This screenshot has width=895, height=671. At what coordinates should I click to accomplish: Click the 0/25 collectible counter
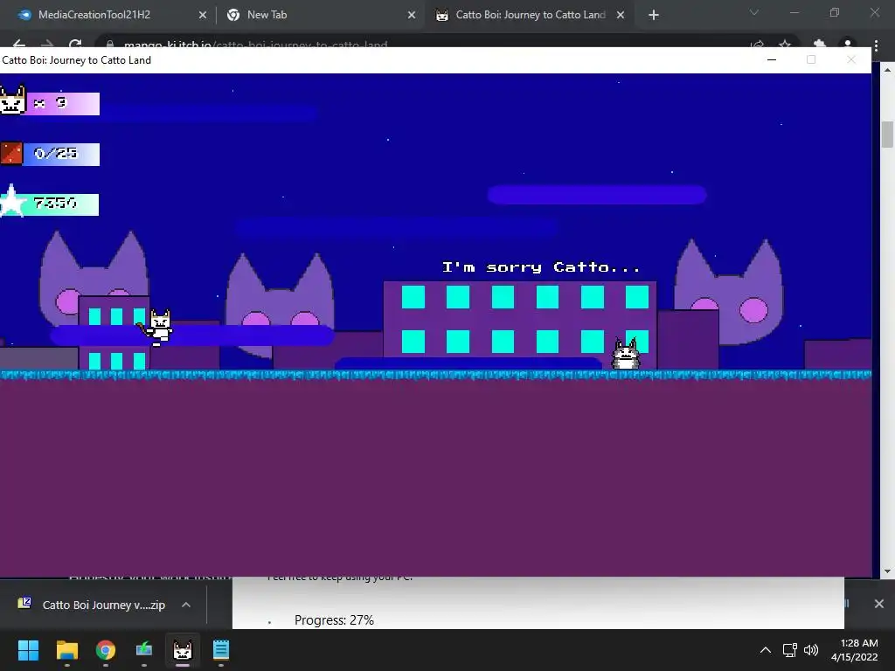pos(55,153)
